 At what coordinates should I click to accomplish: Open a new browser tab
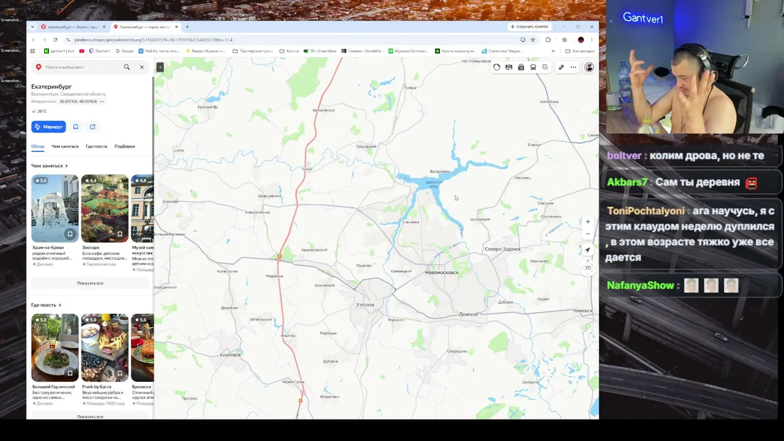(187, 27)
